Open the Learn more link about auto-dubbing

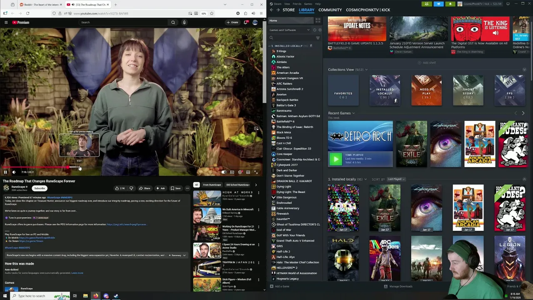(x=77, y=273)
